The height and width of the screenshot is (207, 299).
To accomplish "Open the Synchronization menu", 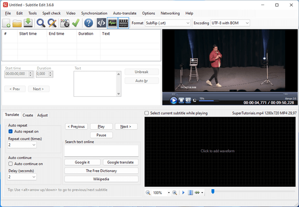I will 94,13.
